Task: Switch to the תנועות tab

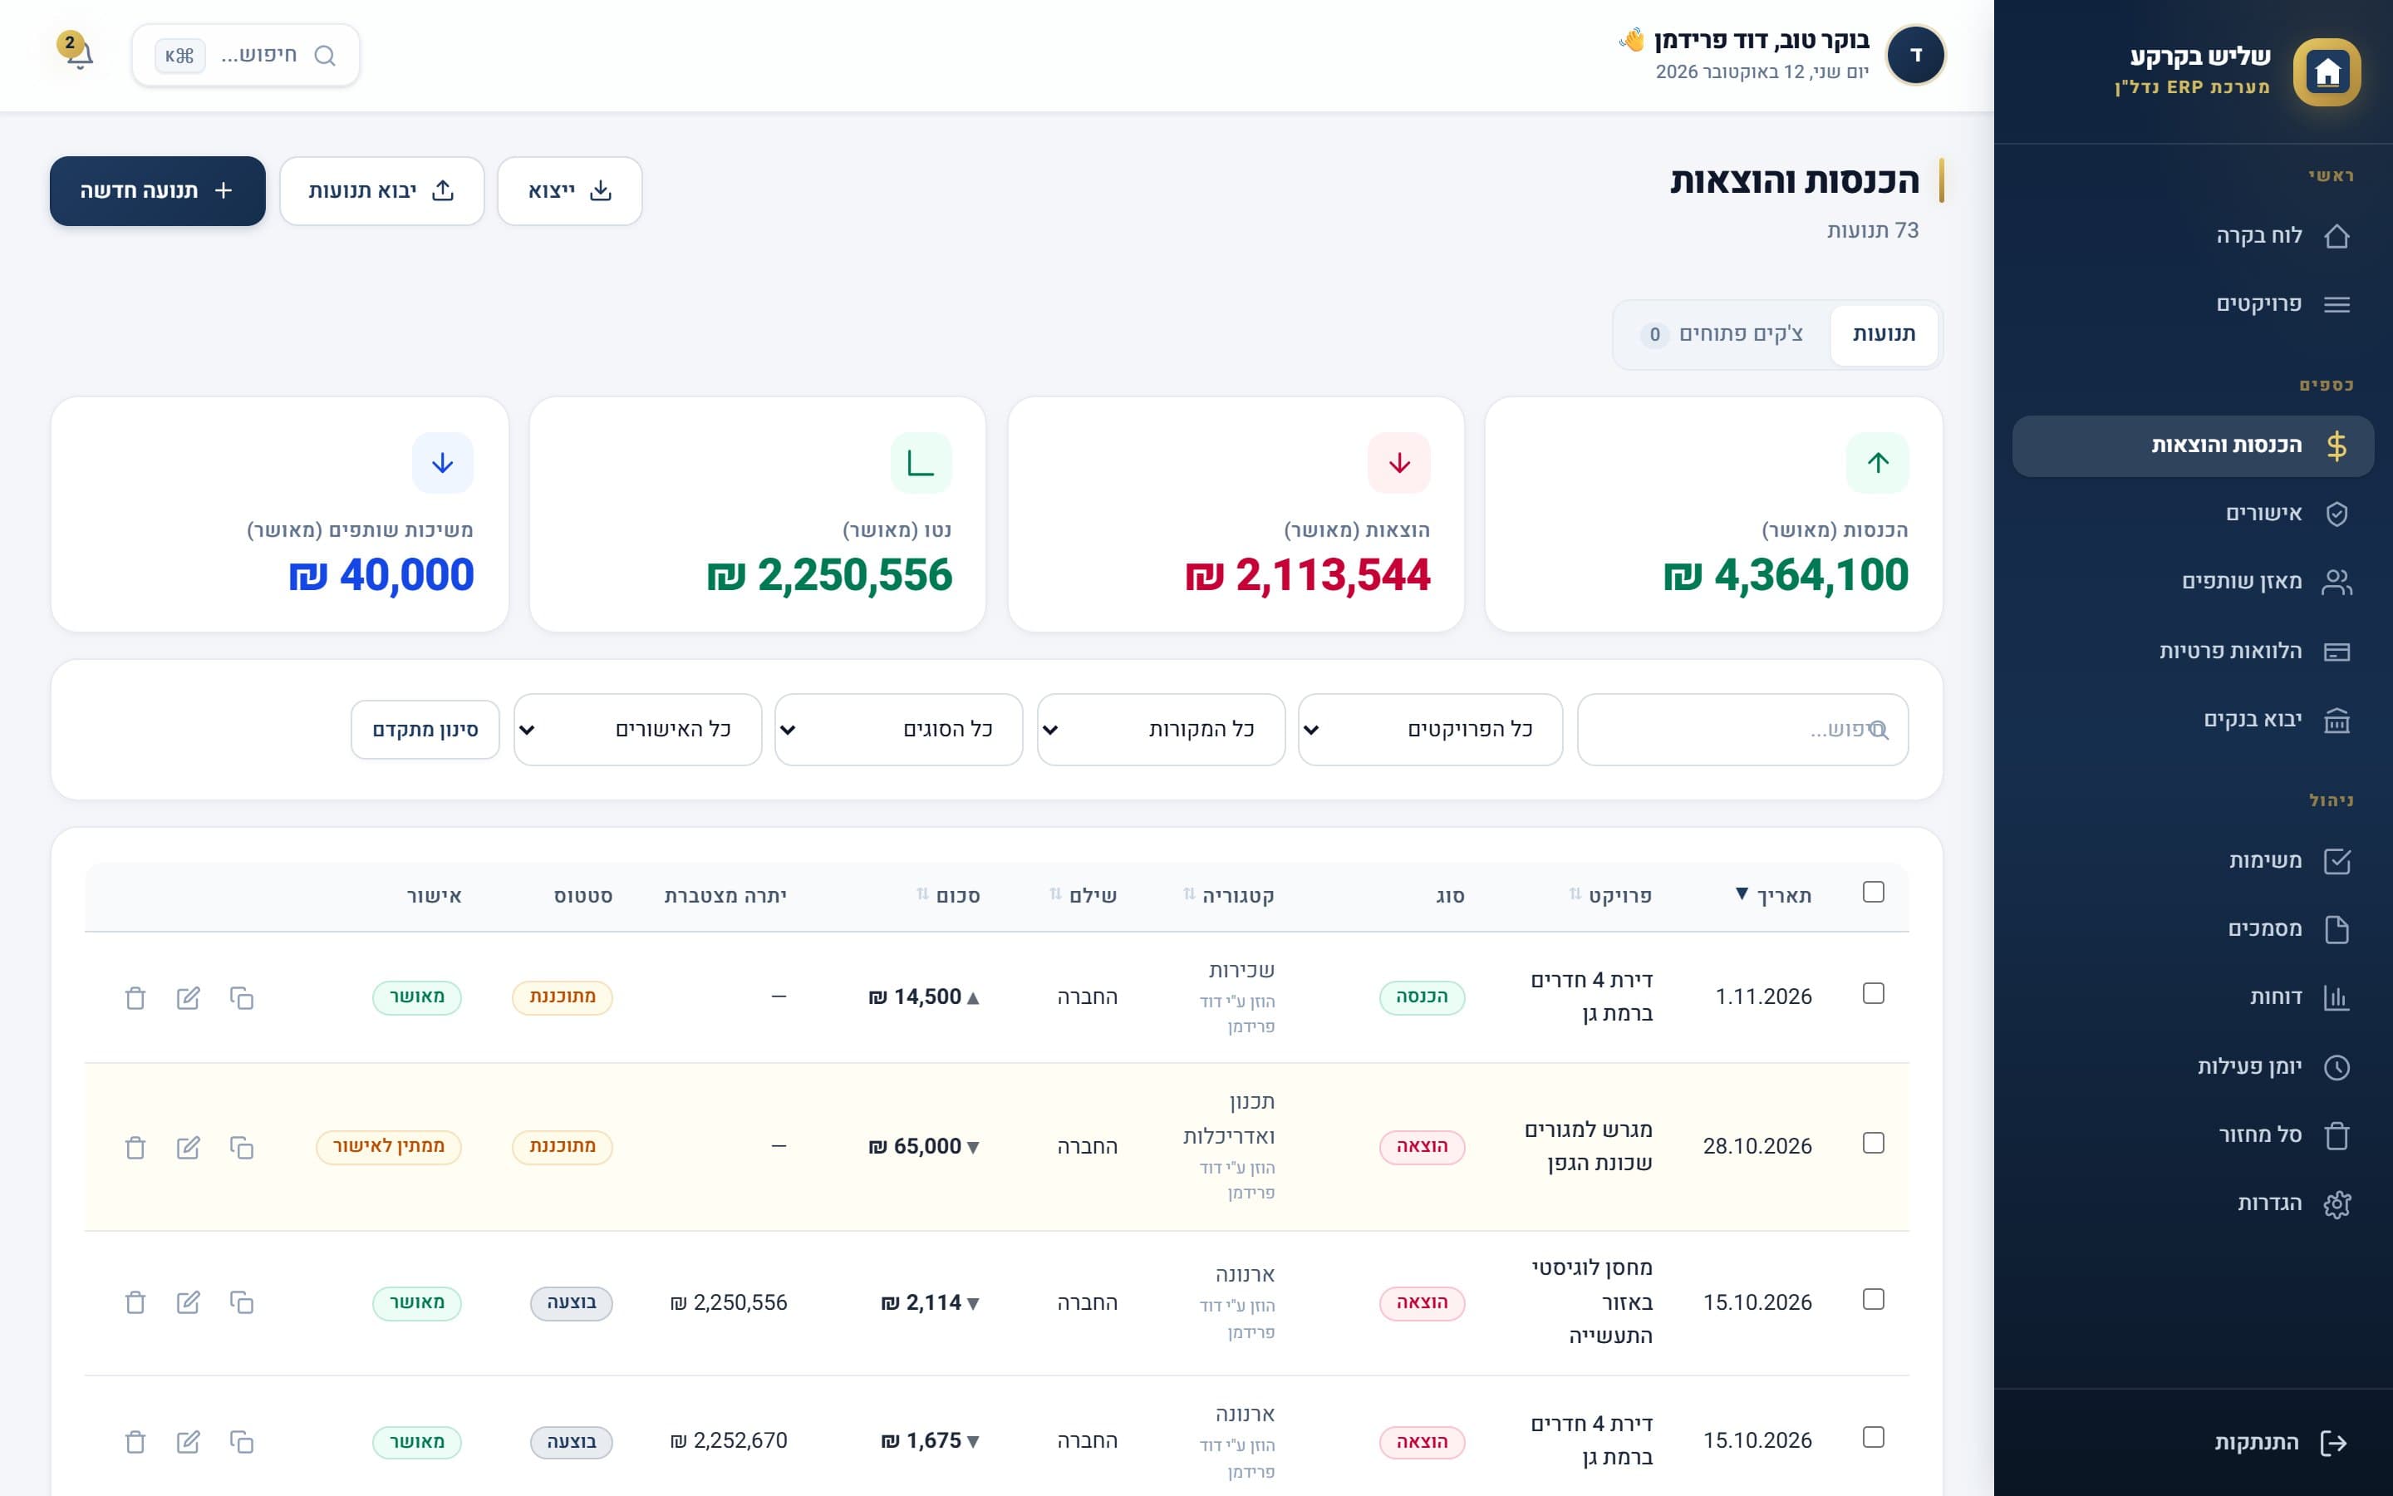Action: tap(1884, 334)
